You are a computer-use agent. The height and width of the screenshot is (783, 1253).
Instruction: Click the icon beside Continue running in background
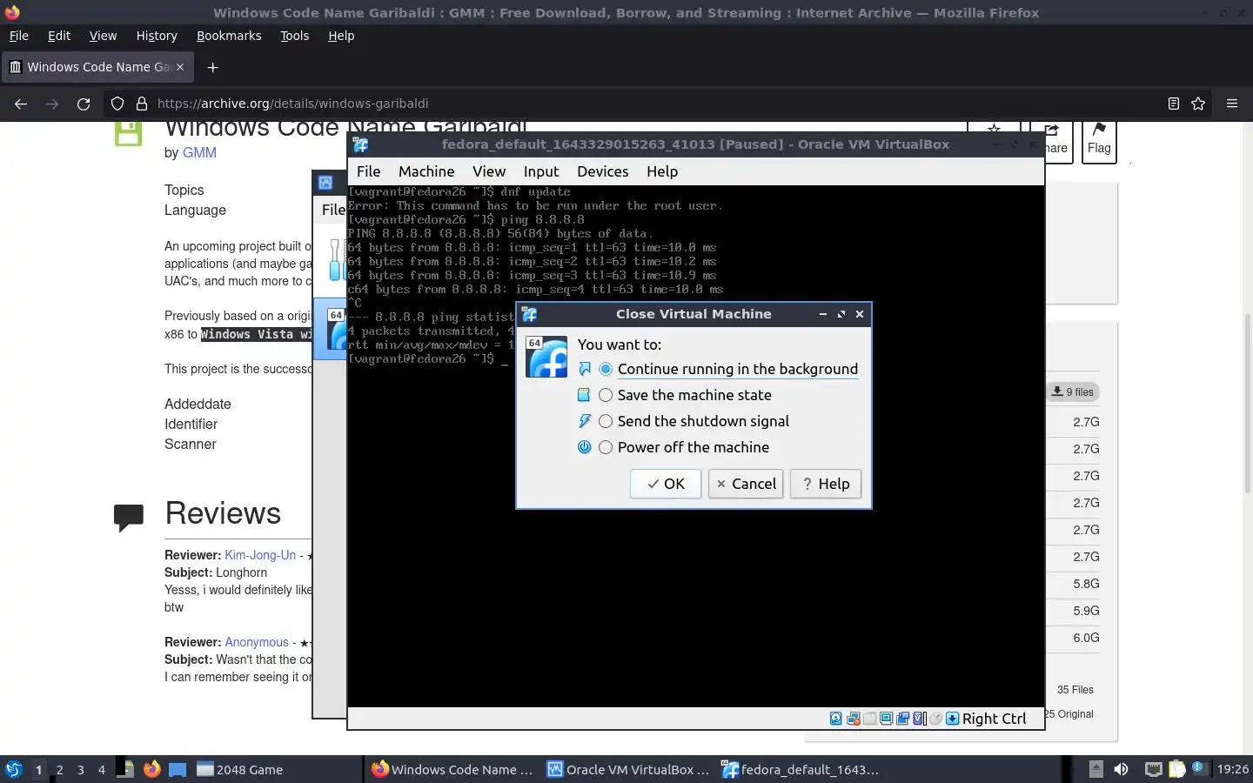pyautogui.click(x=584, y=369)
